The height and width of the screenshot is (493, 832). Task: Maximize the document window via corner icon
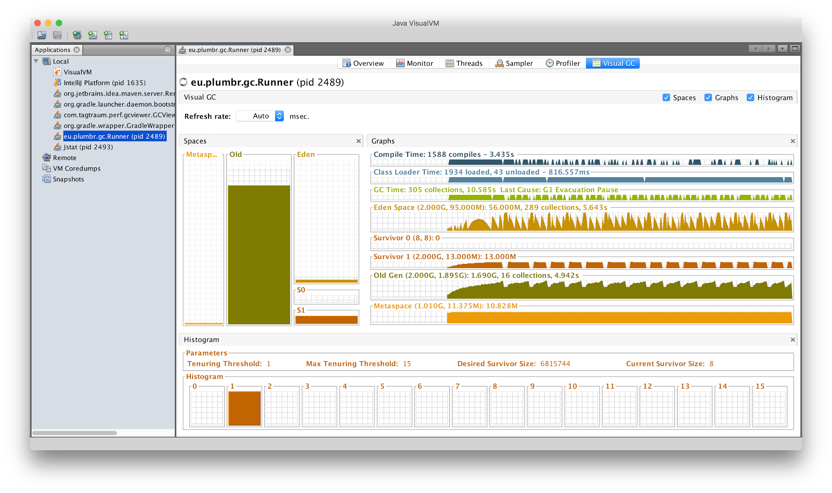[x=795, y=49]
